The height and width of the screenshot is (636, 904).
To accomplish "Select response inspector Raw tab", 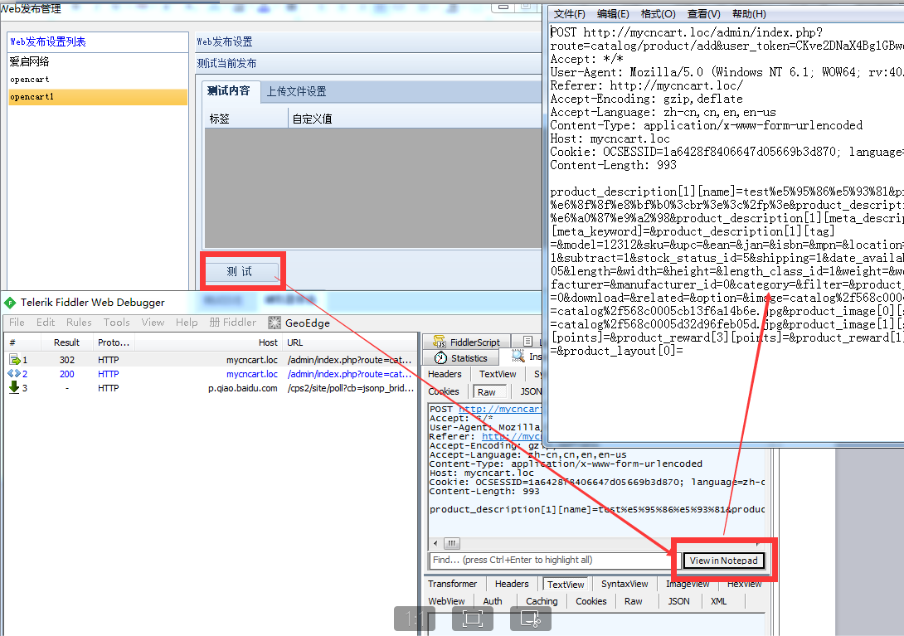I will (633, 601).
